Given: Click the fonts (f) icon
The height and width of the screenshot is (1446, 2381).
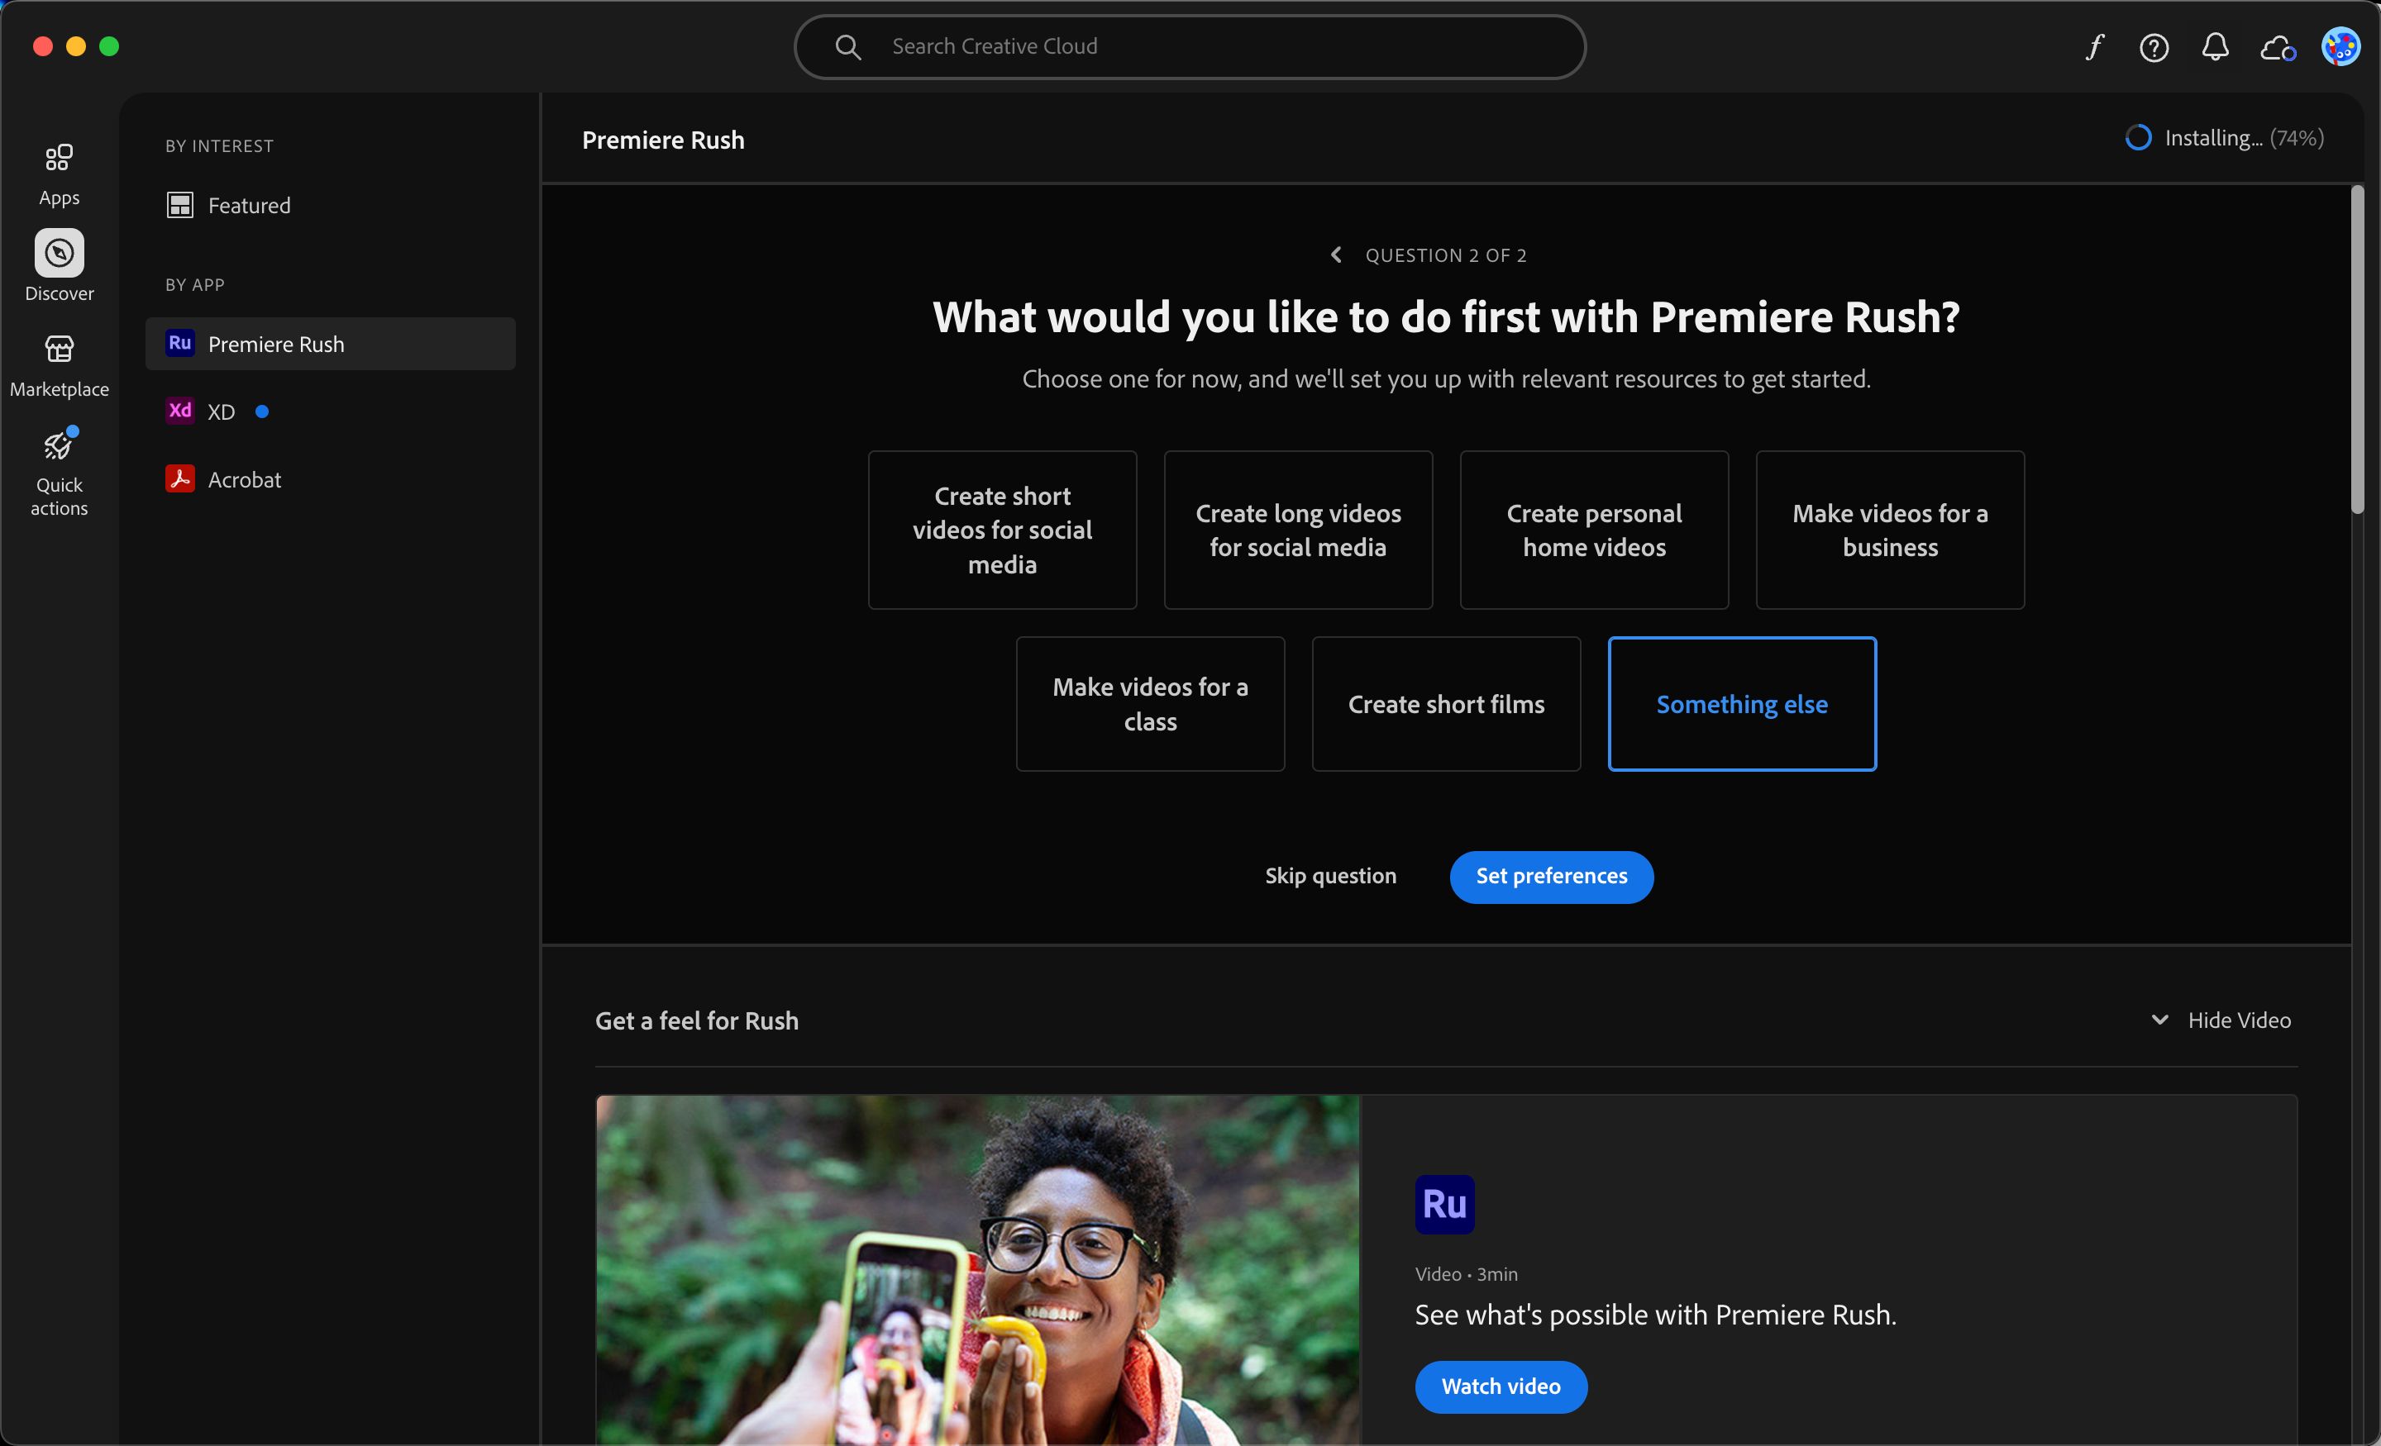Looking at the screenshot, I should click(2094, 46).
